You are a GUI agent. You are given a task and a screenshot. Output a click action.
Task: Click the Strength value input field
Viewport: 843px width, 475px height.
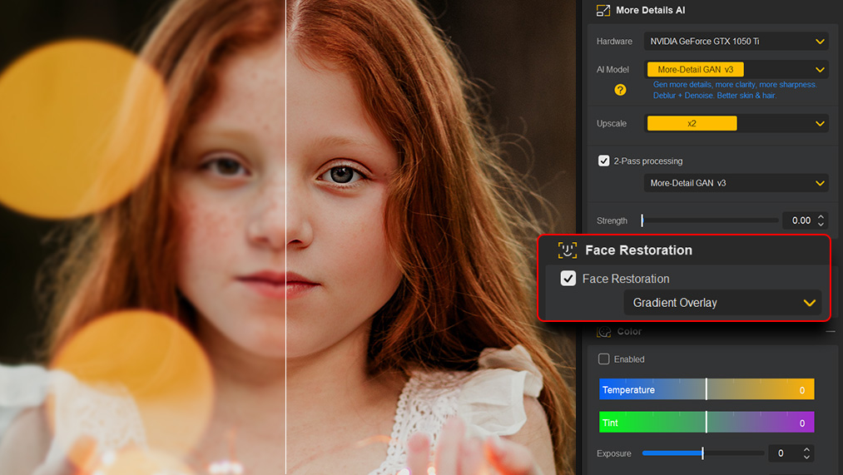pyautogui.click(x=796, y=220)
